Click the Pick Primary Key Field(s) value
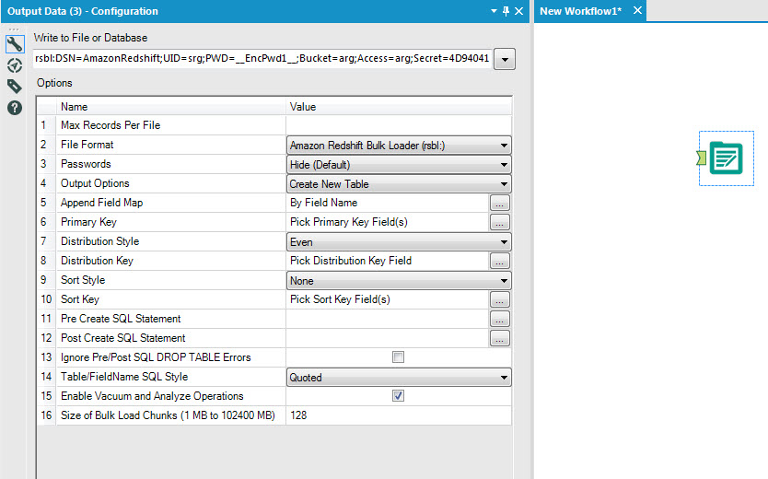The height and width of the screenshot is (479, 768). (349, 222)
